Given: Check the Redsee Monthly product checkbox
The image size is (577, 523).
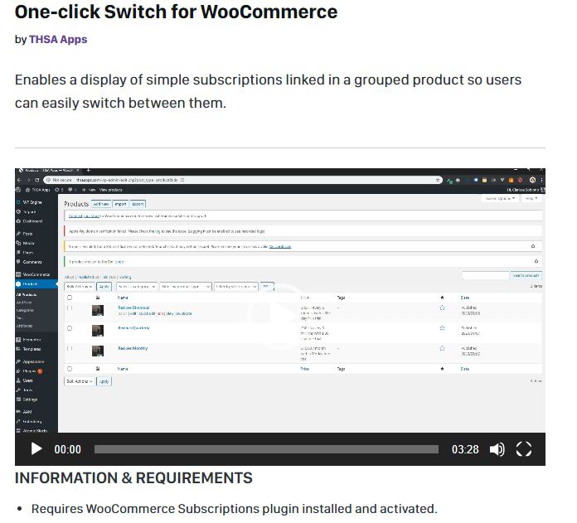Looking at the screenshot, I should point(70,349).
